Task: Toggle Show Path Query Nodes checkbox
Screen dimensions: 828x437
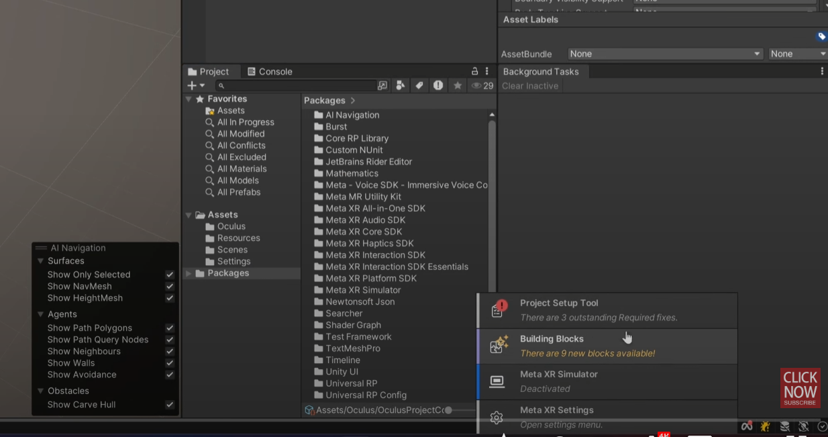Action: click(x=170, y=340)
